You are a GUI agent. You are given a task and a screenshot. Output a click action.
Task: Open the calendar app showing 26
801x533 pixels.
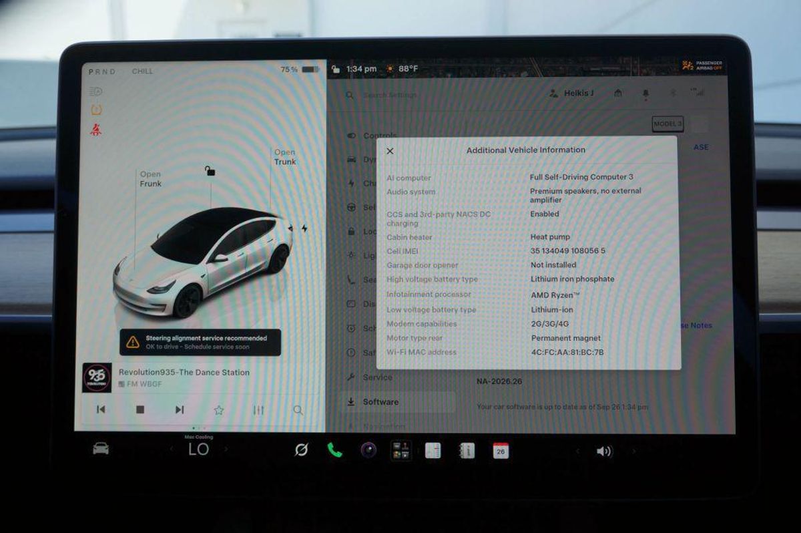[x=501, y=451]
